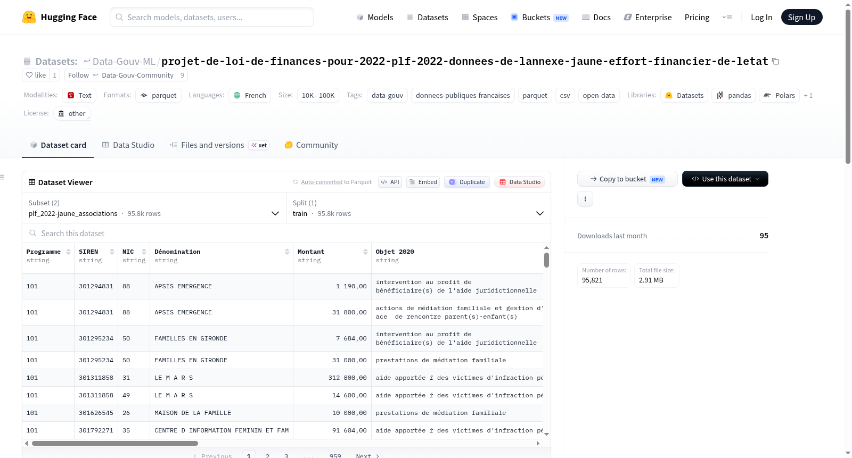This screenshot has height=458, width=852.
Task: Open Community tab
Action: click(x=311, y=145)
